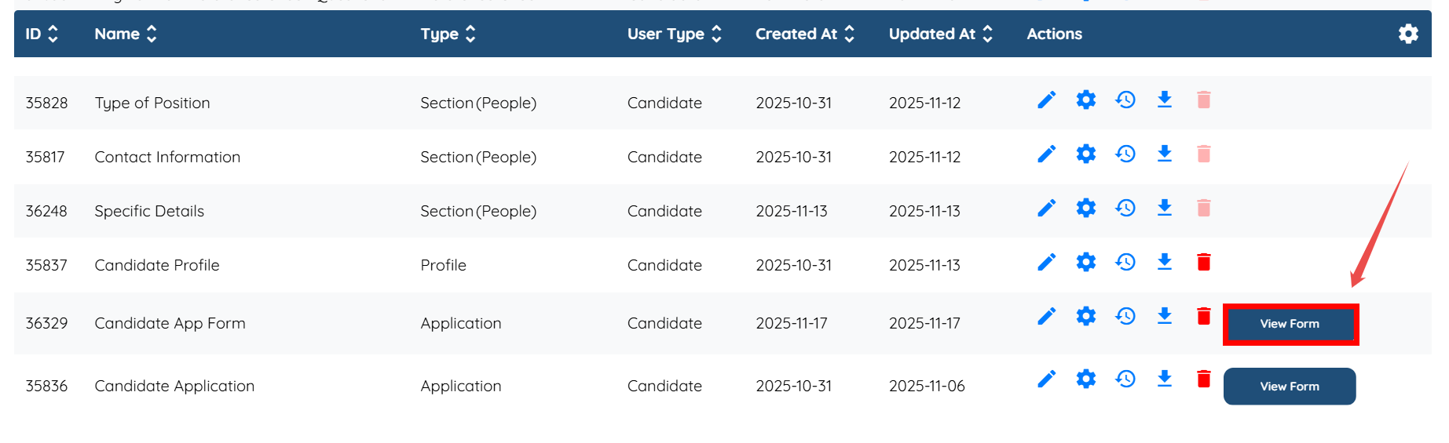View history for Specific Details section
This screenshot has width=1449, height=443.
(1125, 208)
